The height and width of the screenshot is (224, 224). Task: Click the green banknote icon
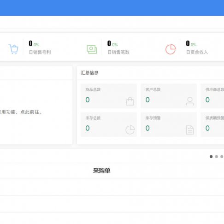pyautogui.click(x=92, y=49)
